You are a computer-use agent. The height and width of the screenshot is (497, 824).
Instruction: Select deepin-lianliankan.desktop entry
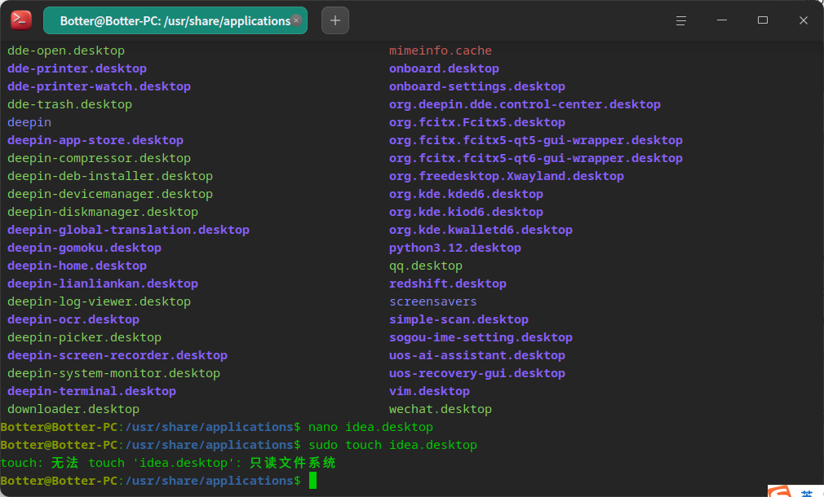103,284
